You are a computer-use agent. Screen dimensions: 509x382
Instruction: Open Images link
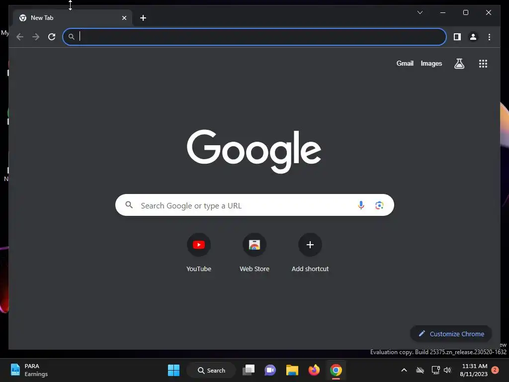(431, 63)
